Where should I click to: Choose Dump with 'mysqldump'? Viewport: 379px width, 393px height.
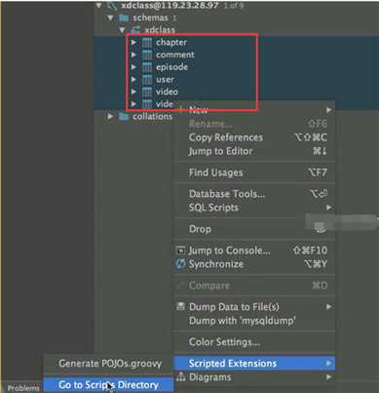coord(253,321)
